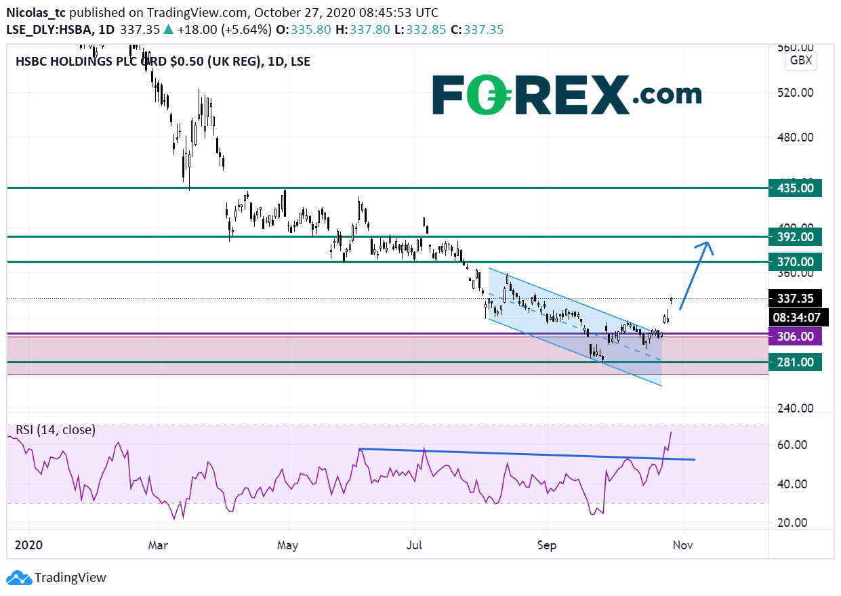The height and width of the screenshot is (596, 841).
Task: Click the 2020 label on the time axis
Action: (29, 545)
